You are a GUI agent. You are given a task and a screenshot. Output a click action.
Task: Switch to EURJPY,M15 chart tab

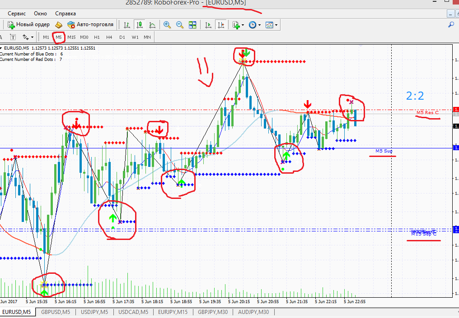pyautogui.click(x=173, y=312)
